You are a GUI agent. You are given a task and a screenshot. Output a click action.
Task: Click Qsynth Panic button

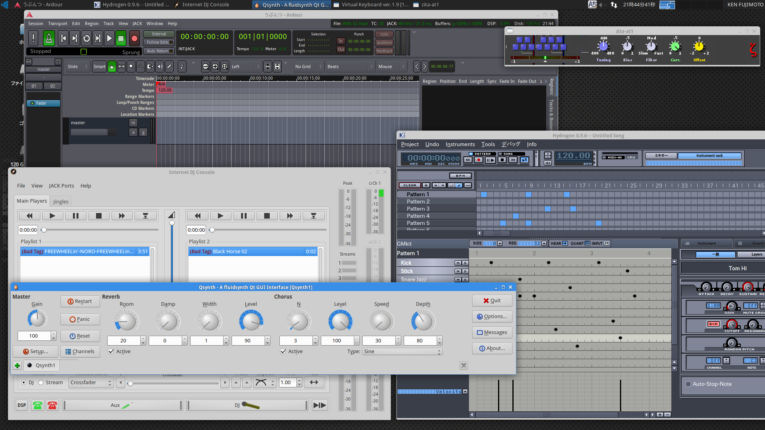pyautogui.click(x=80, y=319)
